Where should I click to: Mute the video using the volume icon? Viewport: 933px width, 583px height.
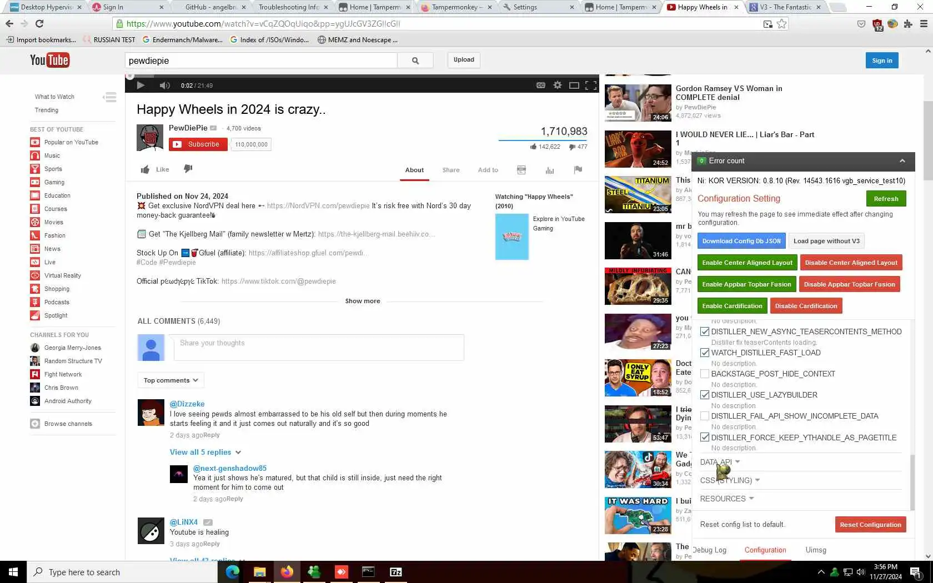click(x=164, y=85)
